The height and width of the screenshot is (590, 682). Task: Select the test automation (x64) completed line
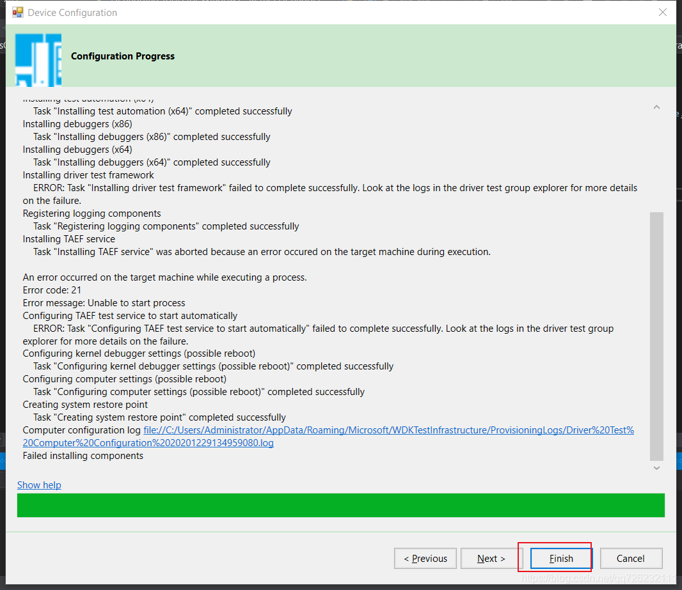pyautogui.click(x=163, y=111)
